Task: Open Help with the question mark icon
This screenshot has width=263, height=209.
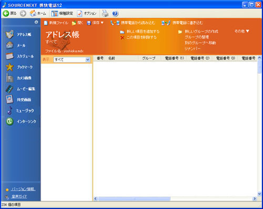Action: [115, 14]
